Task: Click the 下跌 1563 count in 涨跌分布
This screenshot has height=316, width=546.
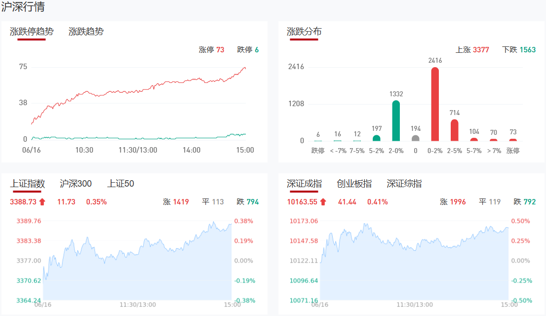Action: pyautogui.click(x=519, y=50)
